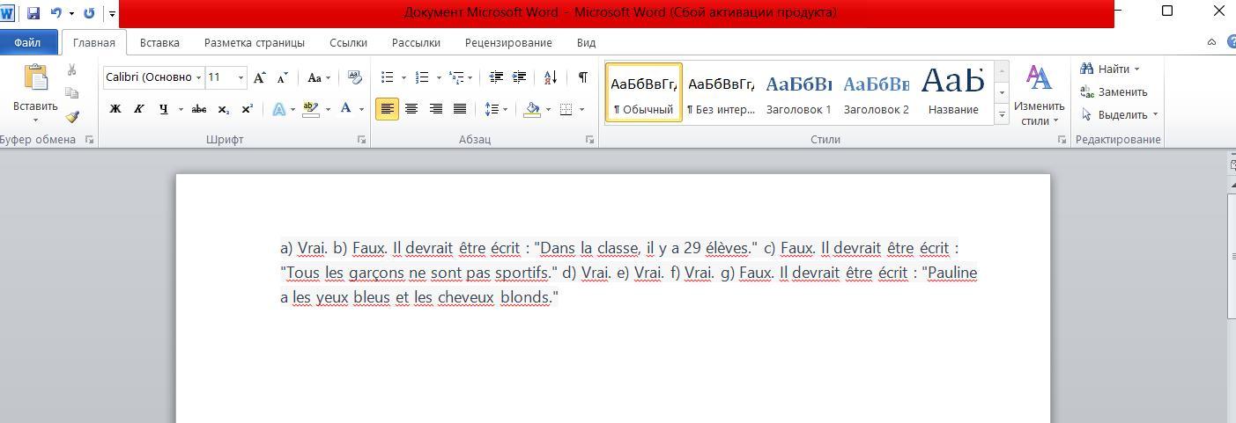The height and width of the screenshot is (423, 1236).
Task: Switch to the Insert (Вставка) tab
Action: (159, 42)
